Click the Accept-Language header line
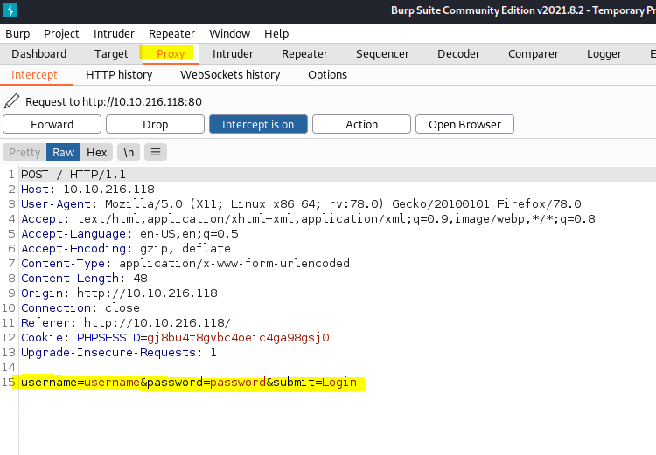Screen dimensions: 656x455 tap(129, 233)
